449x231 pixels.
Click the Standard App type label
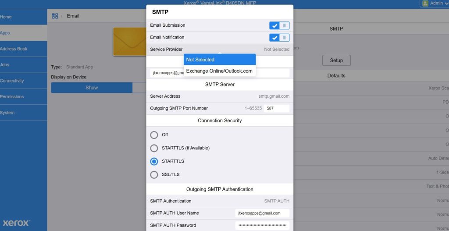pyautogui.click(x=80, y=67)
